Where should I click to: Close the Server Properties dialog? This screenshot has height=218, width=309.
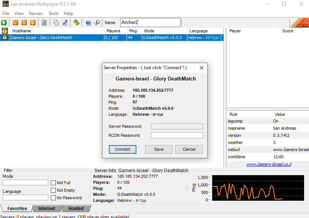[x=201, y=68]
